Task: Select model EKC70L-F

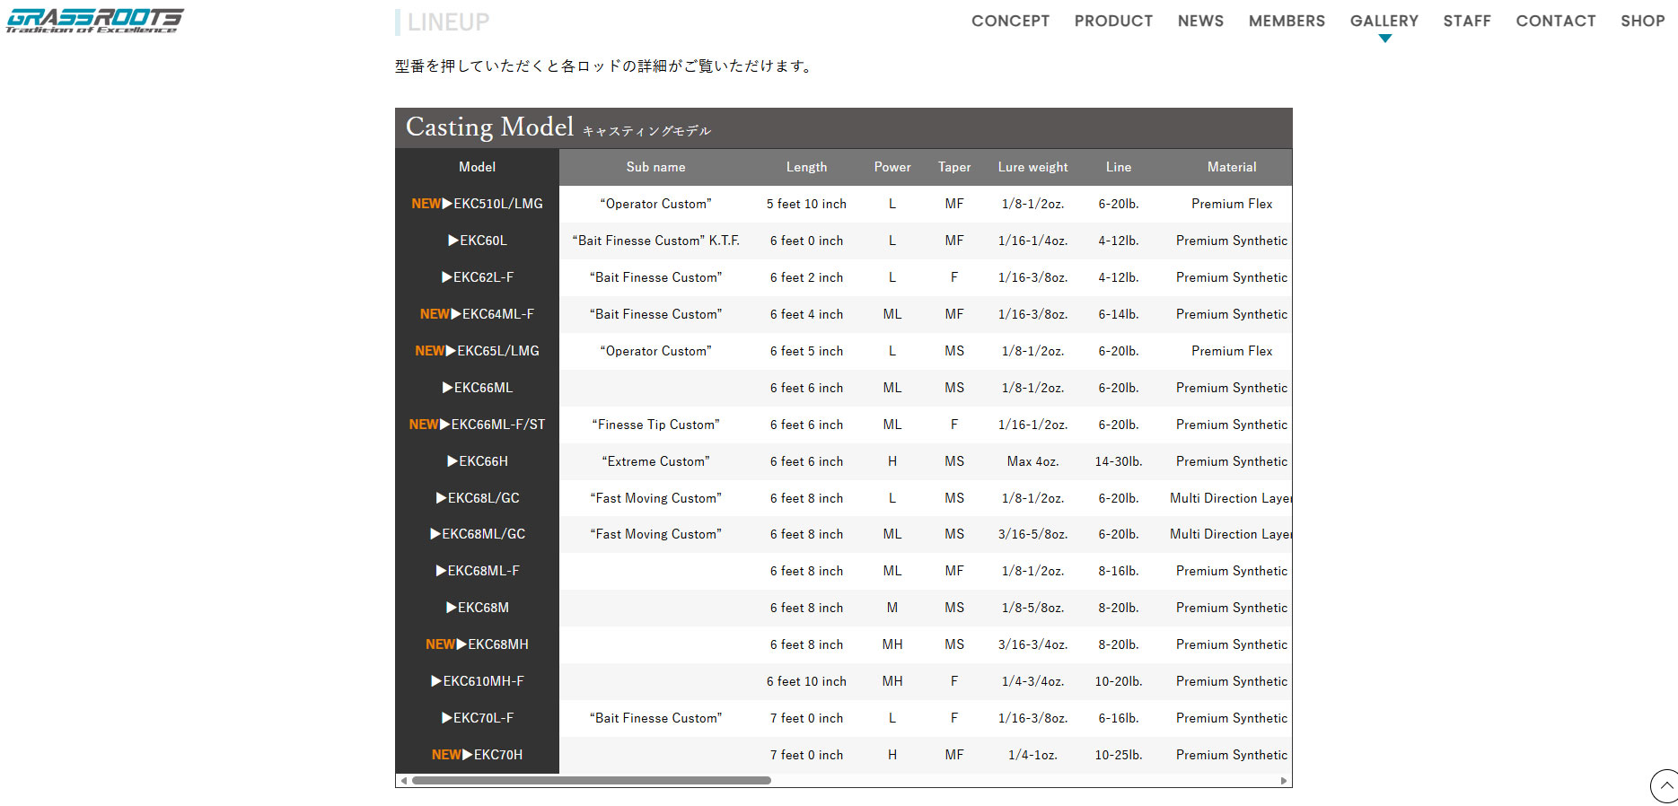Action: pyautogui.click(x=477, y=718)
